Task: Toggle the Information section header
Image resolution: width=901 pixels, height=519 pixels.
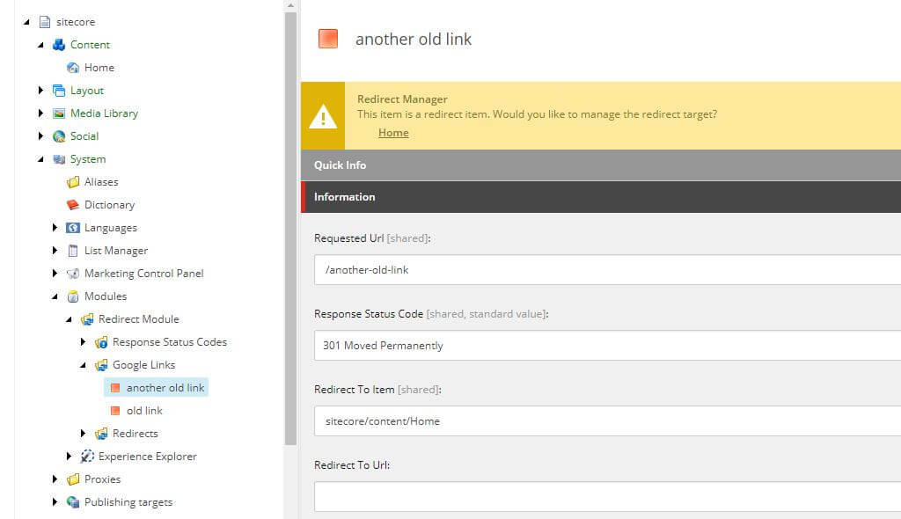Action: [601, 197]
